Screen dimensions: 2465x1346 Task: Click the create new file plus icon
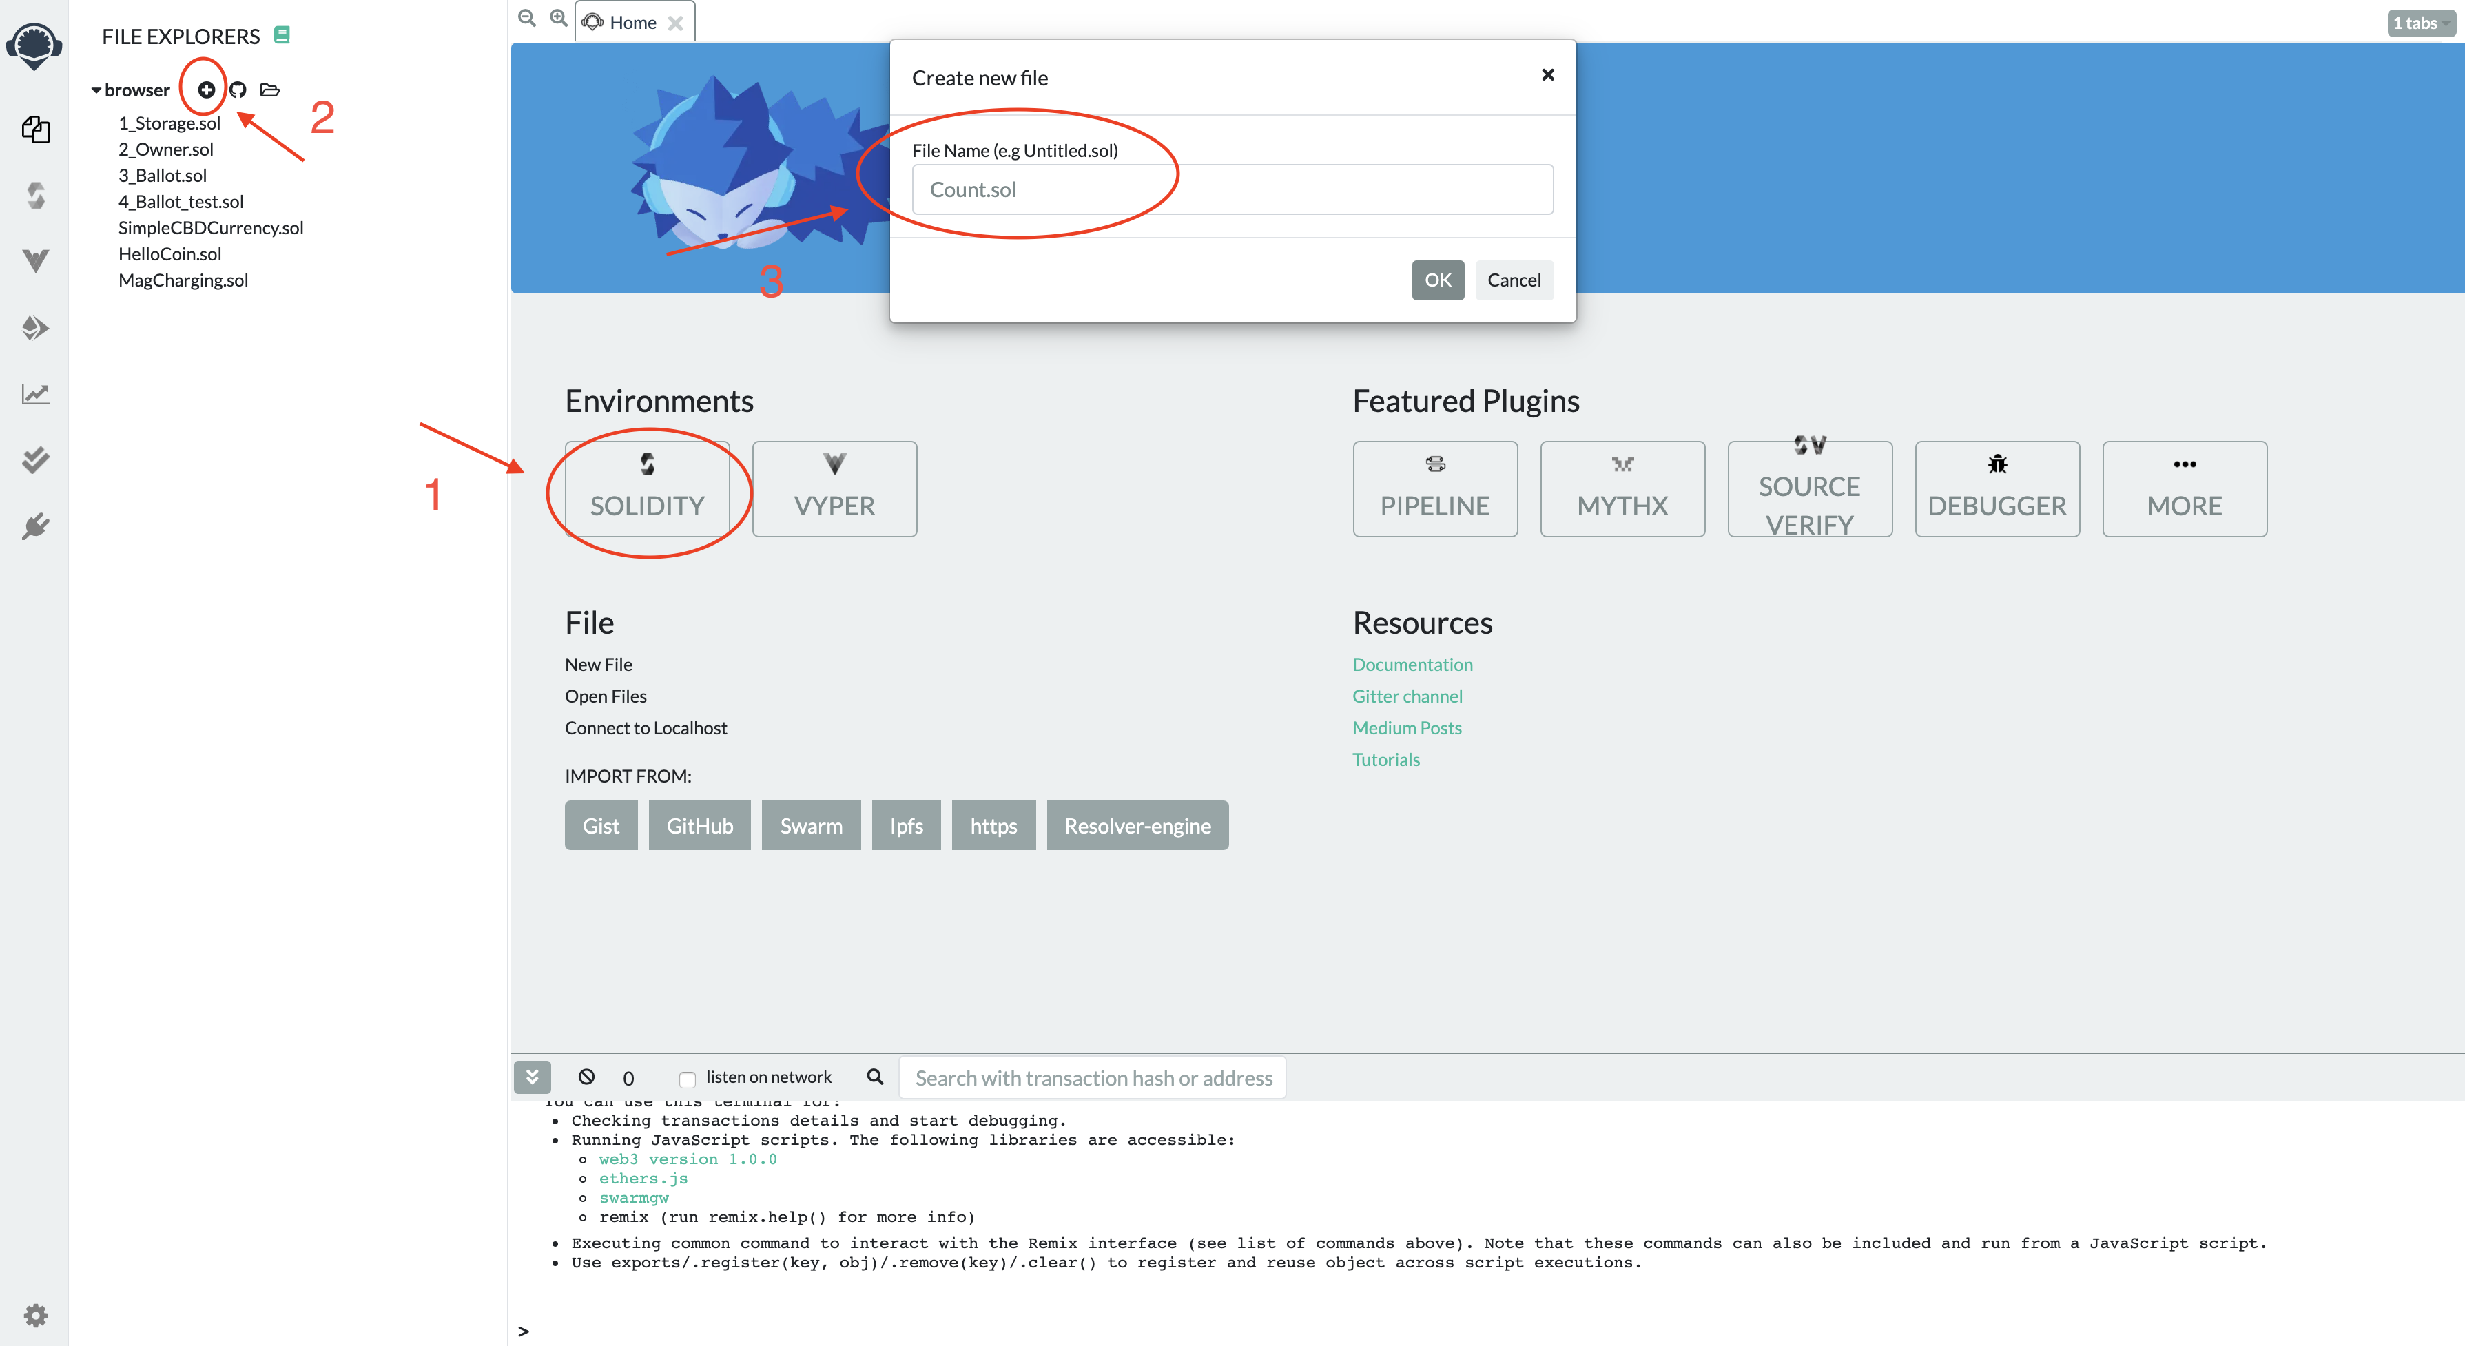click(206, 90)
